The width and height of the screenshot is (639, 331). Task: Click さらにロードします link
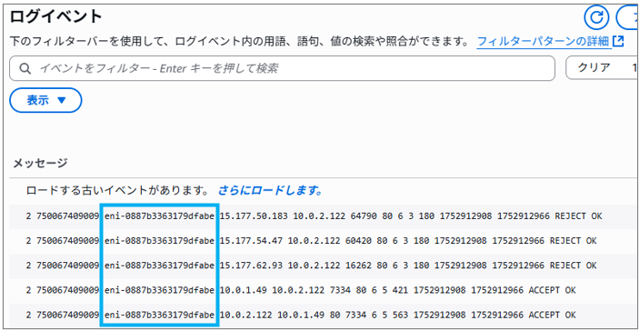point(270,191)
